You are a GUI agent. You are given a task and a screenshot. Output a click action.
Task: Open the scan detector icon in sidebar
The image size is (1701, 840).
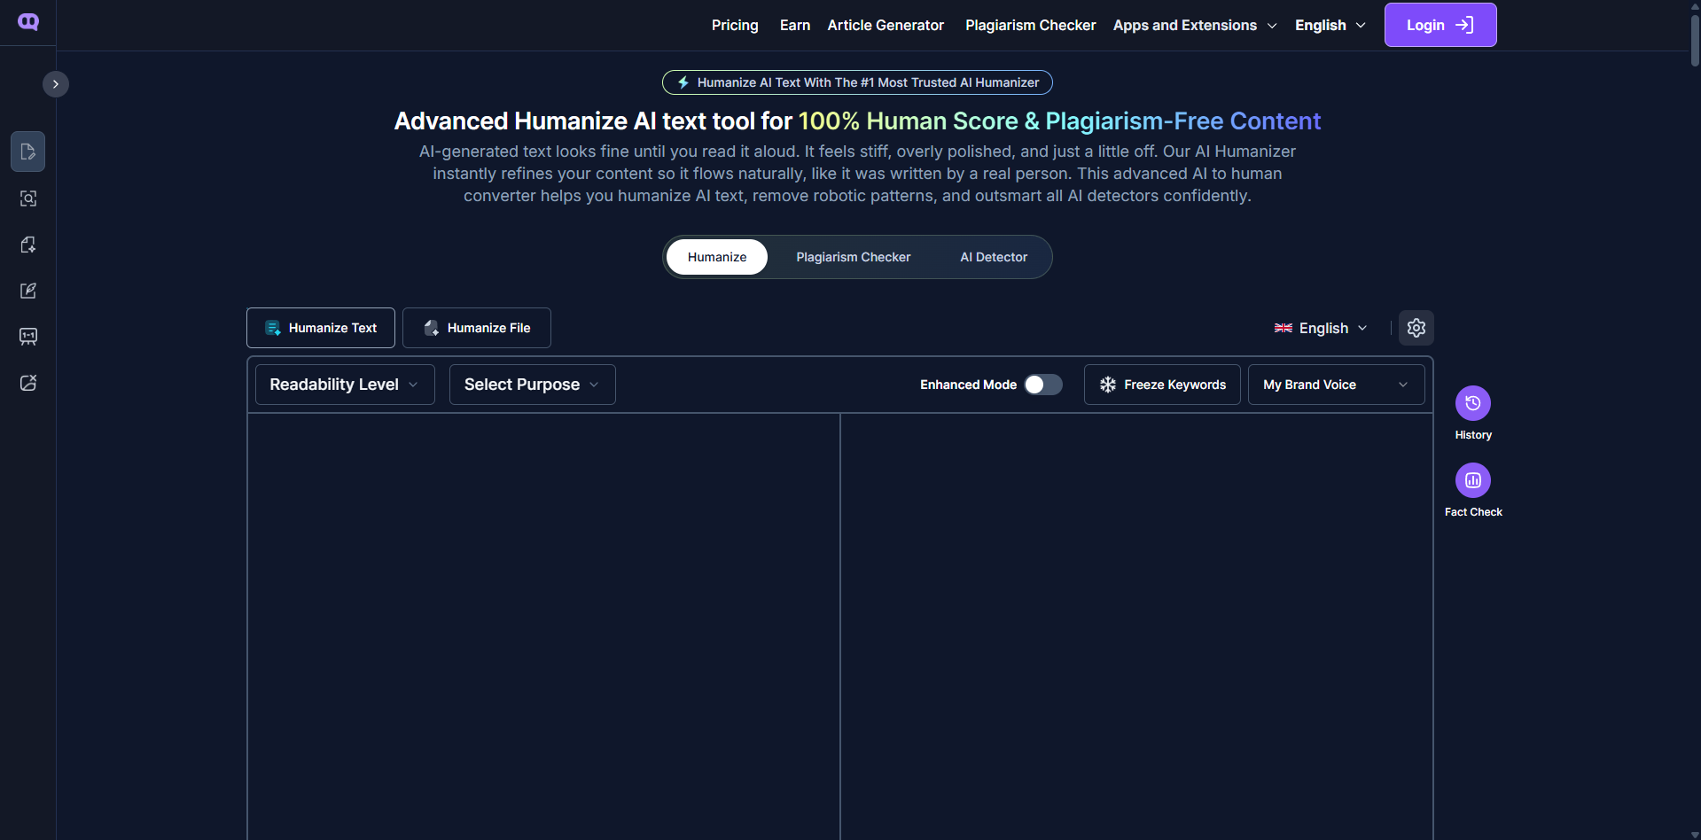click(28, 198)
